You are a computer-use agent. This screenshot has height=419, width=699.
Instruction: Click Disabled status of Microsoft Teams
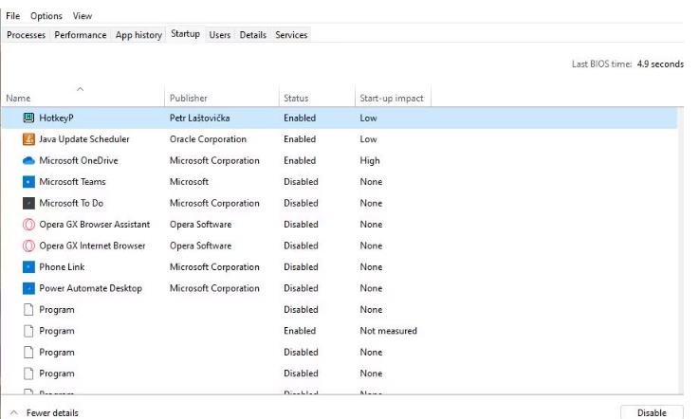coord(301,182)
